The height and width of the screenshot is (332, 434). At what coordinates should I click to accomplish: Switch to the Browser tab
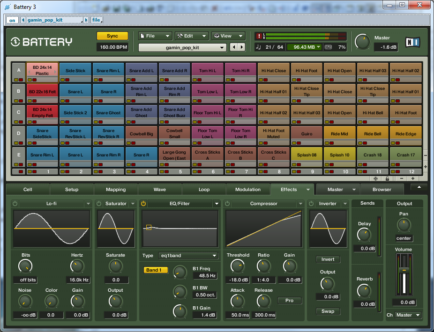coord(382,189)
